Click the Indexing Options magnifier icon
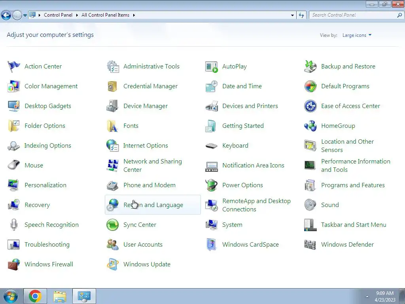 coord(14,146)
